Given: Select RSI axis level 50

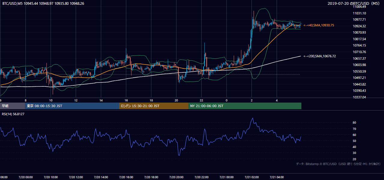Looking at the screenshot, I should (354, 141).
